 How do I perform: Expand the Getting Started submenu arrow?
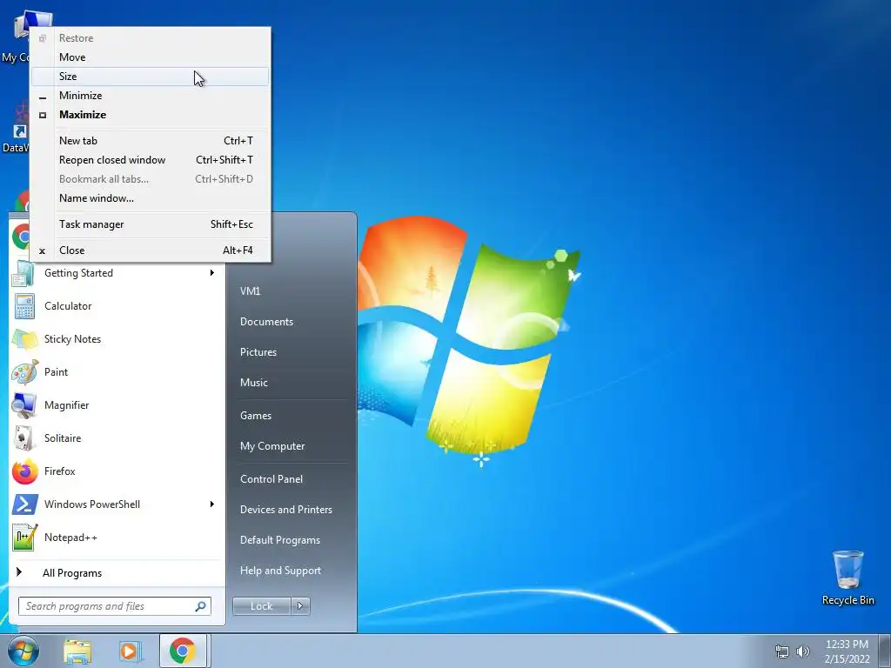[x=212, y=273]
